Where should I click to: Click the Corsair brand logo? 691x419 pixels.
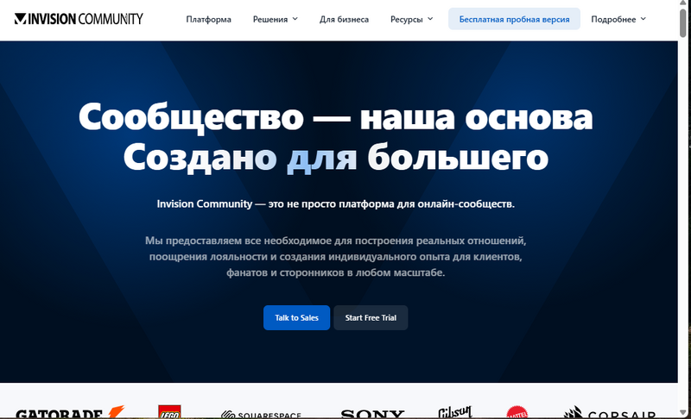pos(610,412)
